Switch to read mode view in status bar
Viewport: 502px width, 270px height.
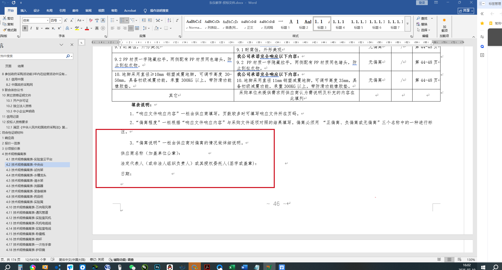pyautogui.click(x=439, y=260)
